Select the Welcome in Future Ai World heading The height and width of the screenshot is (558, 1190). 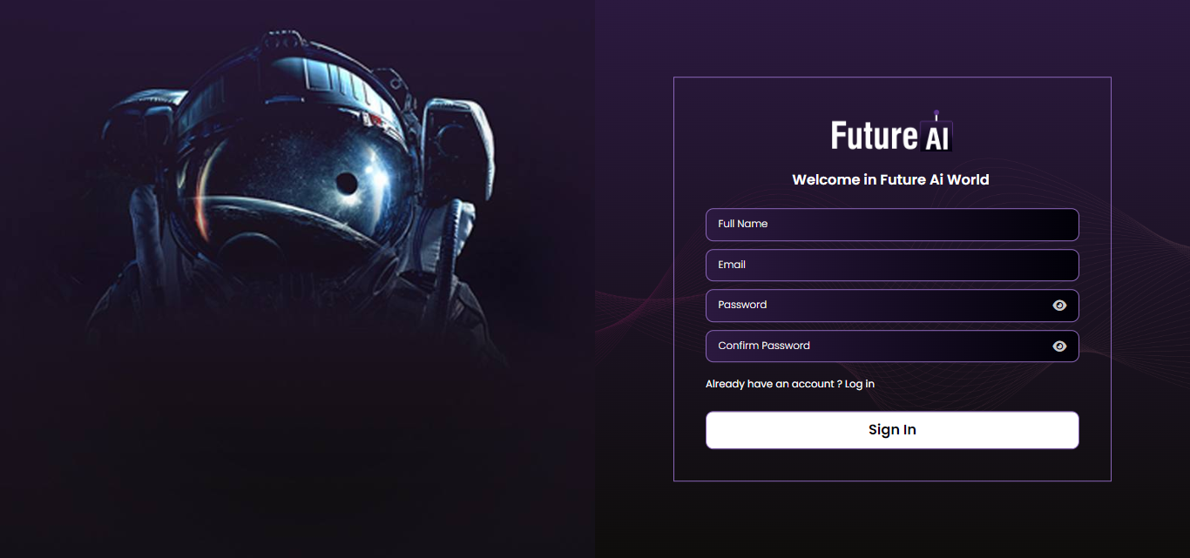click(x=889, y=179)
